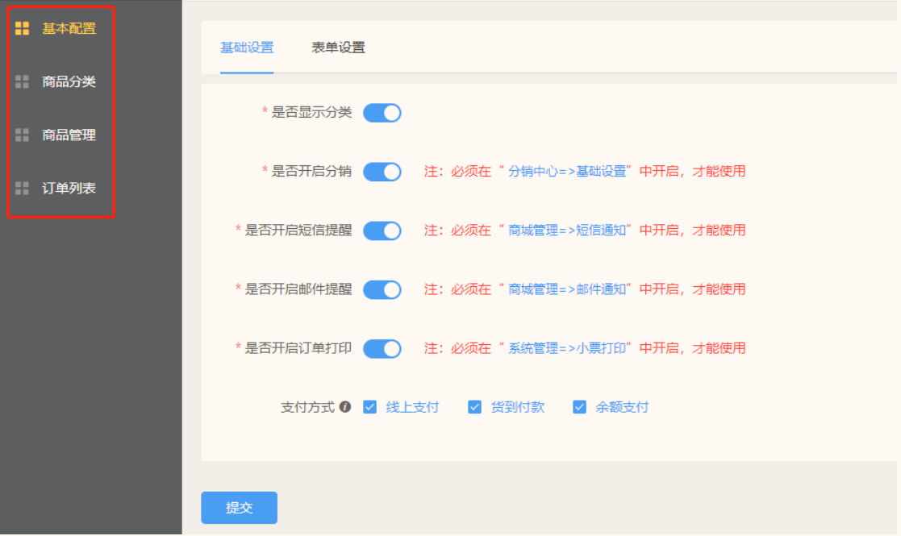Toggle the 是否显示分类 switch
Image resolution: width=901 pixels, height=536 pixels.
pyautogui.click(x=382, y=113)
